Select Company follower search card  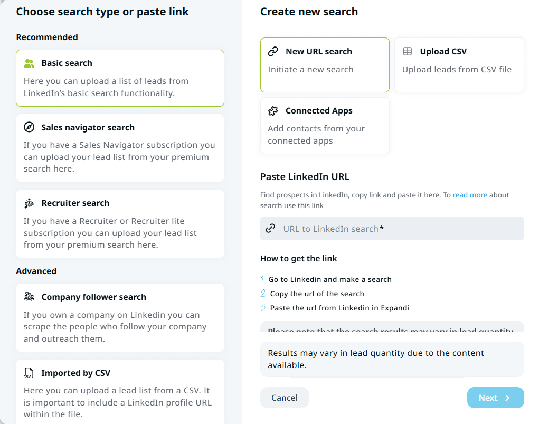[x=120, y=317]
